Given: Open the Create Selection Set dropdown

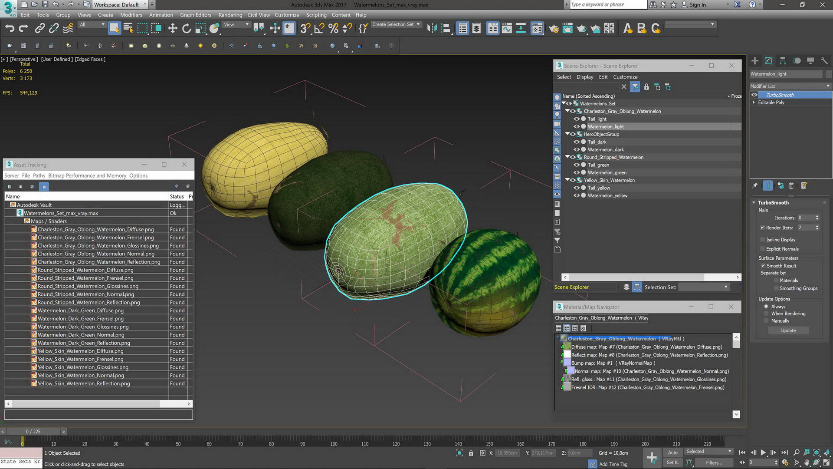Looking at the screenshot, I should [x=396, y=24].
